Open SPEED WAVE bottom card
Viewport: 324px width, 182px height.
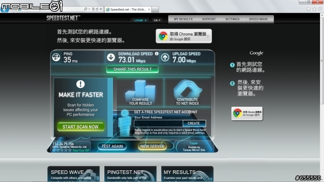point(73,174)
